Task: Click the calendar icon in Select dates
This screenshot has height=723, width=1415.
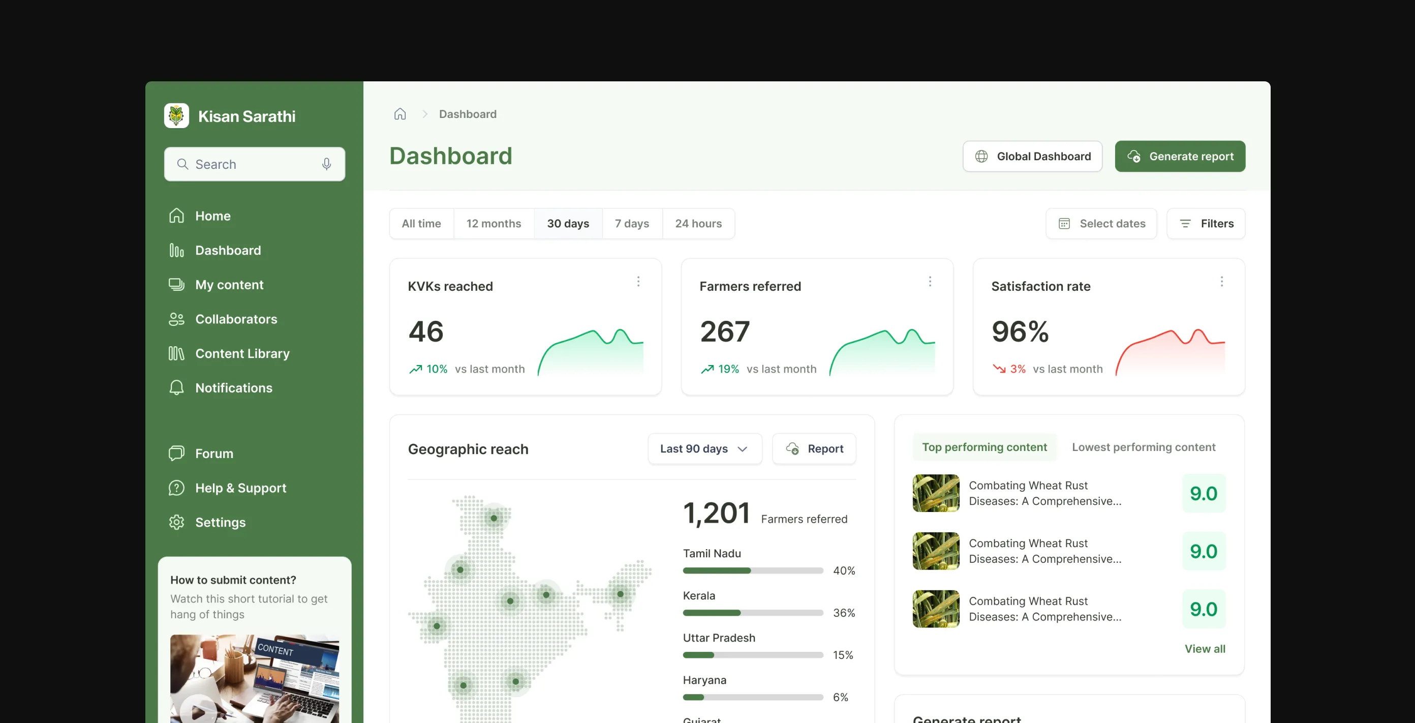Action: click(x=1064, y=223)
